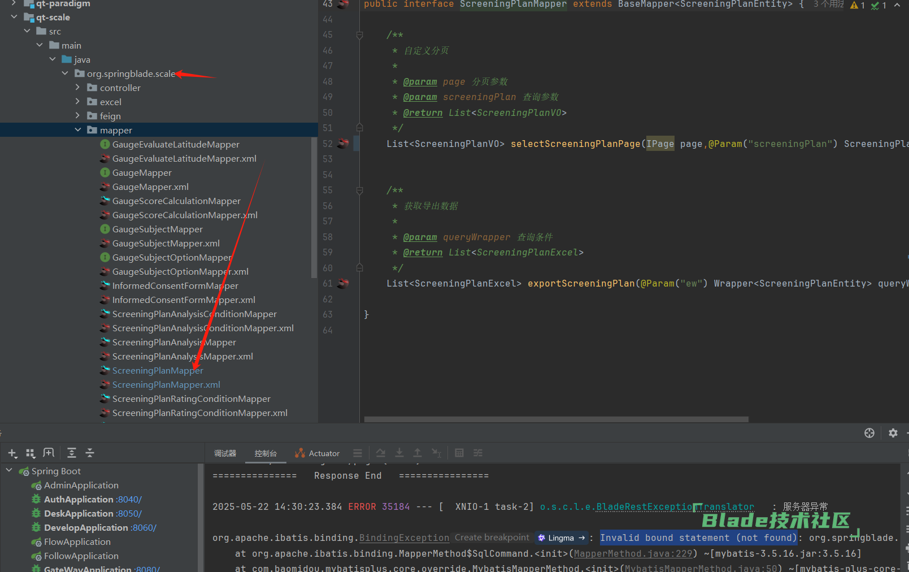Select GaugeSubjectMapper in tree
Image resolution: width=909 pixels, height=572 pixels.
point(158,229)
